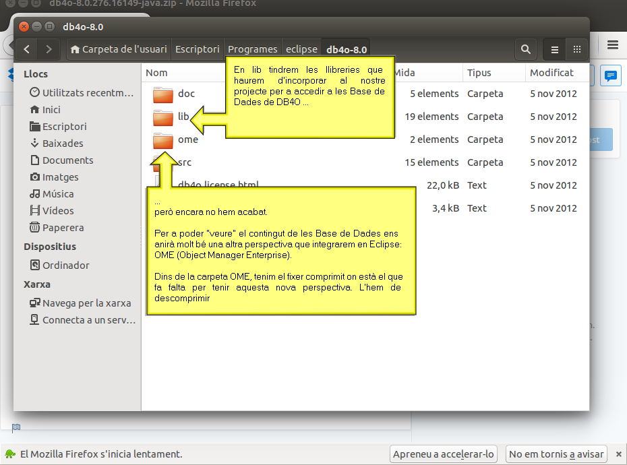Click the "15 elements" size cell
The image size is (627, 465).
point(431,162)
